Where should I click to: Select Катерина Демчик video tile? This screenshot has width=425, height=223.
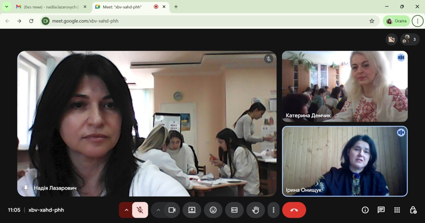tap(344, 86)
